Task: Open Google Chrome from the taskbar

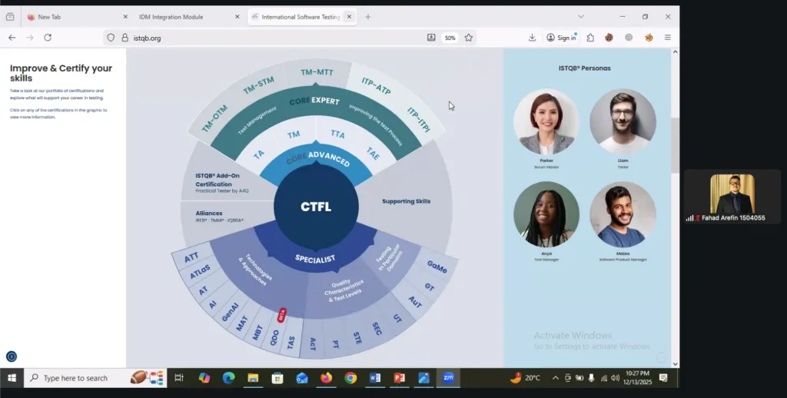Action: [x=350, y=378]
